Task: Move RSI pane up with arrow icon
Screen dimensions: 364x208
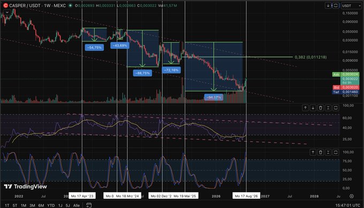Action: tap(305, 108)
